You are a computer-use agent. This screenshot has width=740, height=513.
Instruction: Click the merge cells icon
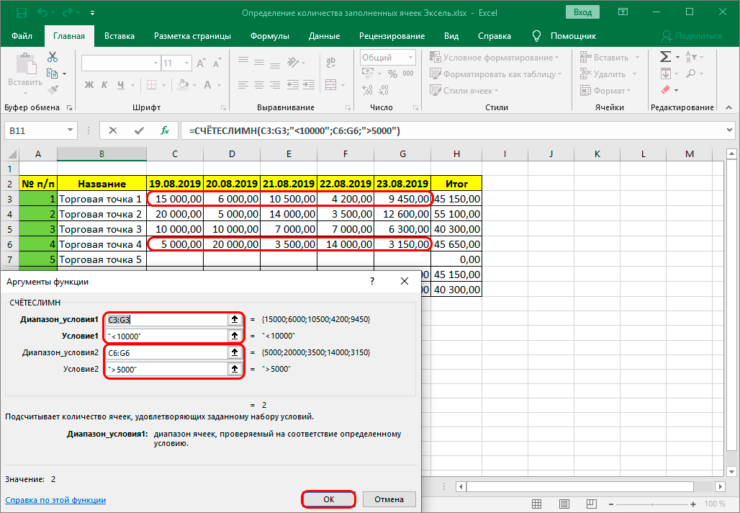coord(331,85)
